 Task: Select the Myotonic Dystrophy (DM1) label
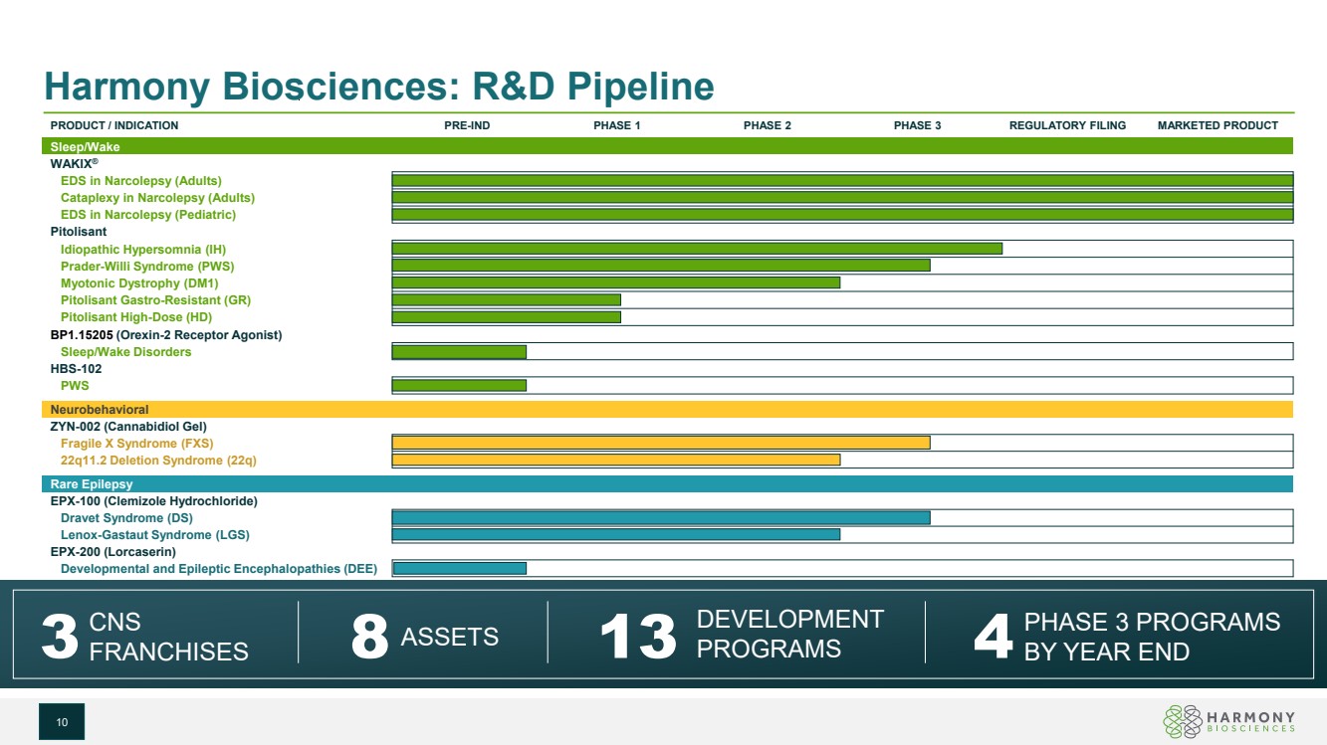tap(139, 282)
